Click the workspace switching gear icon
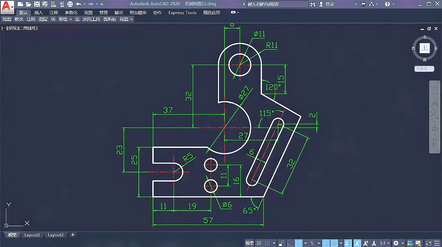The width and height of the screenshot is (442, 247). (x=396, y=243)
